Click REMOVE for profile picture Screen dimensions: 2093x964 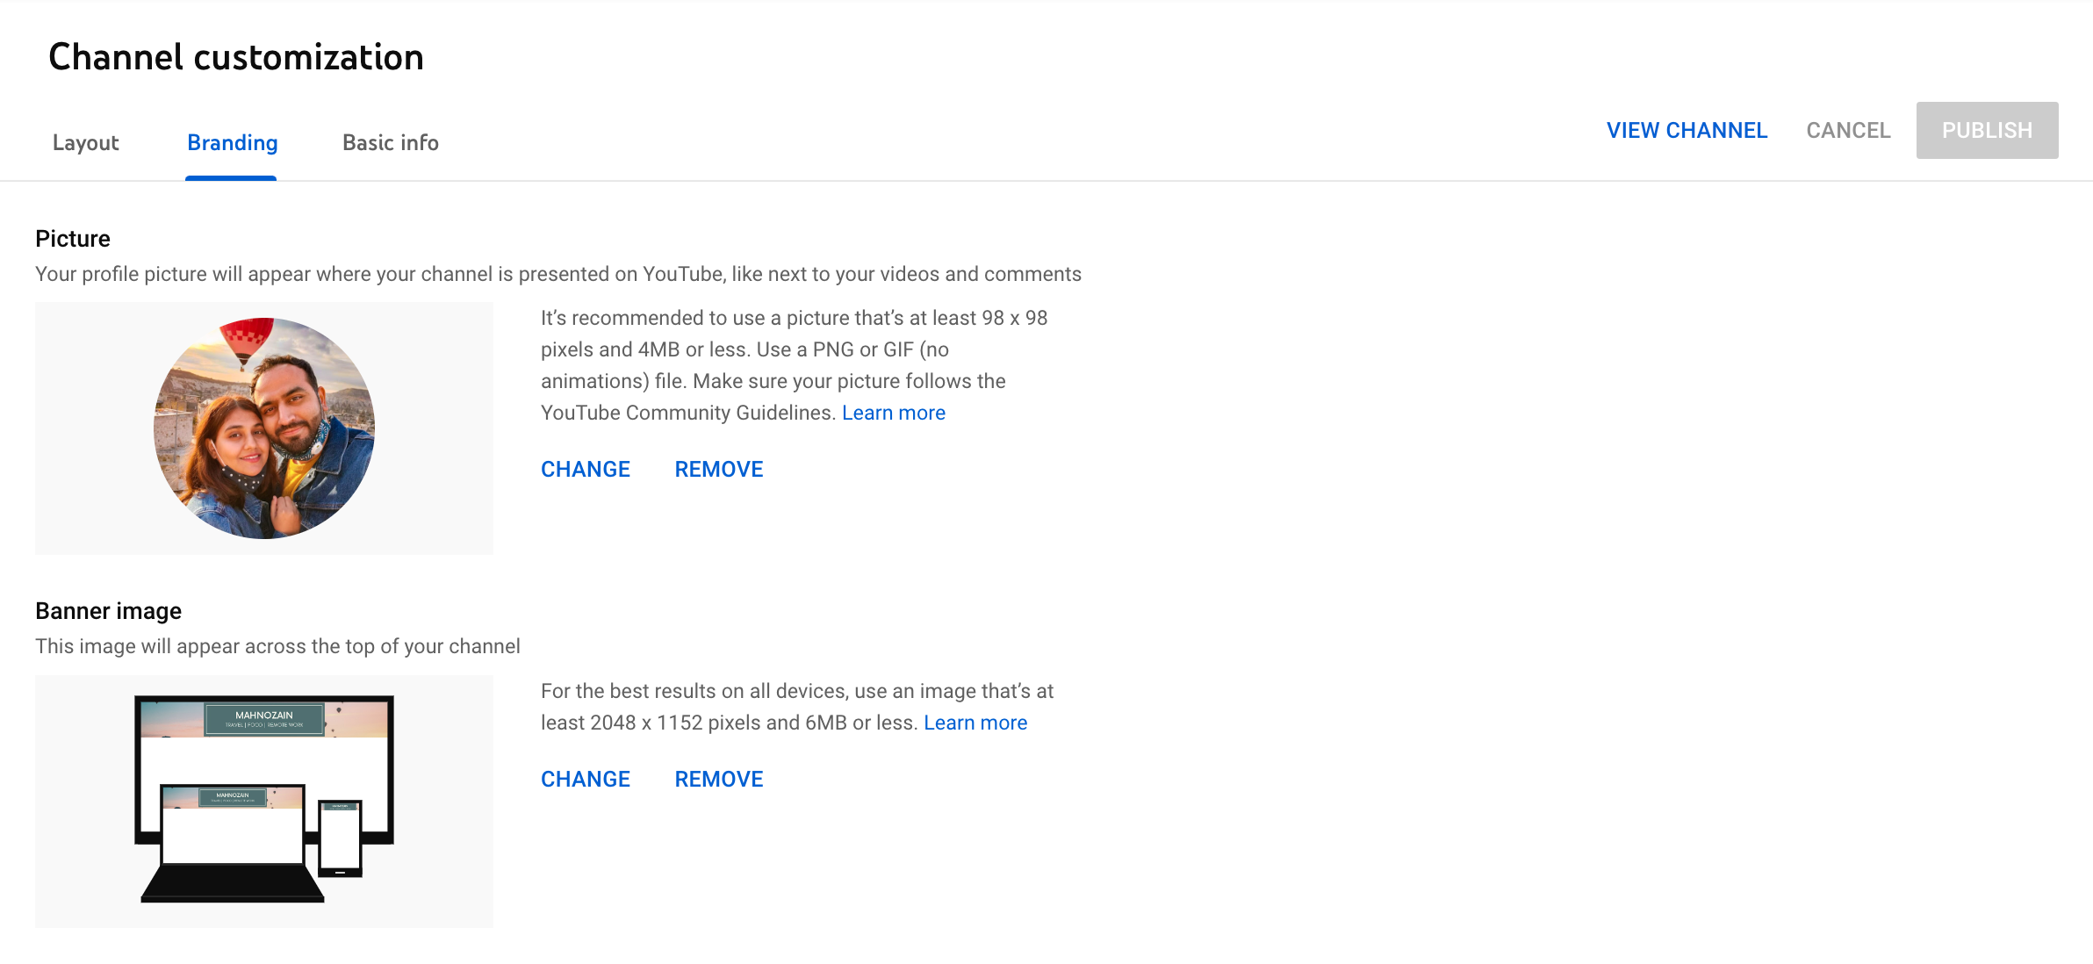point(720,469)
